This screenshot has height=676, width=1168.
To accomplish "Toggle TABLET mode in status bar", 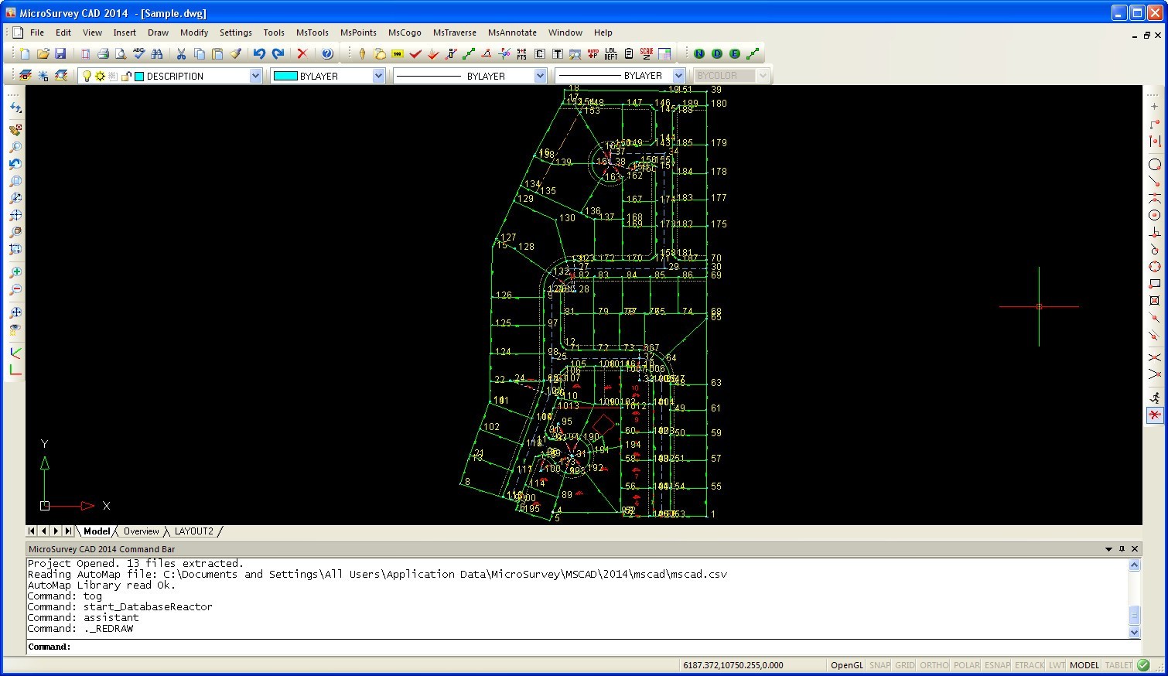I will pyautogui.click(x=1118, y=665).
